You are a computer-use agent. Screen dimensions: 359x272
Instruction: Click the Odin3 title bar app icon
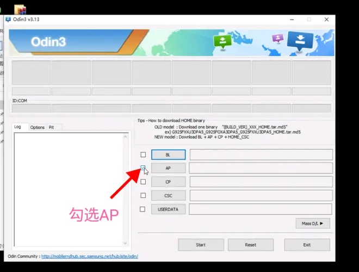point(8,20)
